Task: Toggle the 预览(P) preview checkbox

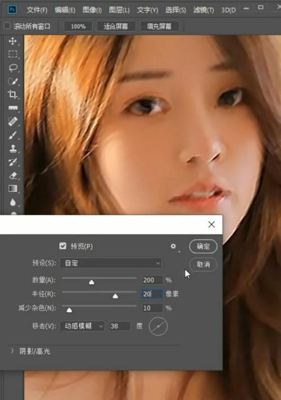Action: 63,246
